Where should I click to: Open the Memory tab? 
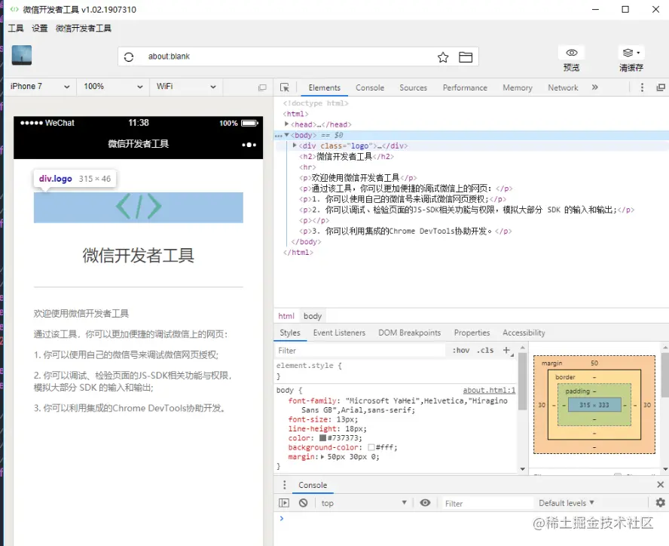518,87
